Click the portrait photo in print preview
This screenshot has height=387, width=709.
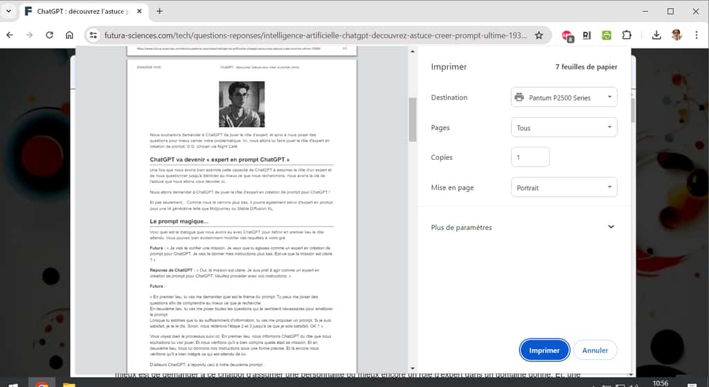point(242,104)
